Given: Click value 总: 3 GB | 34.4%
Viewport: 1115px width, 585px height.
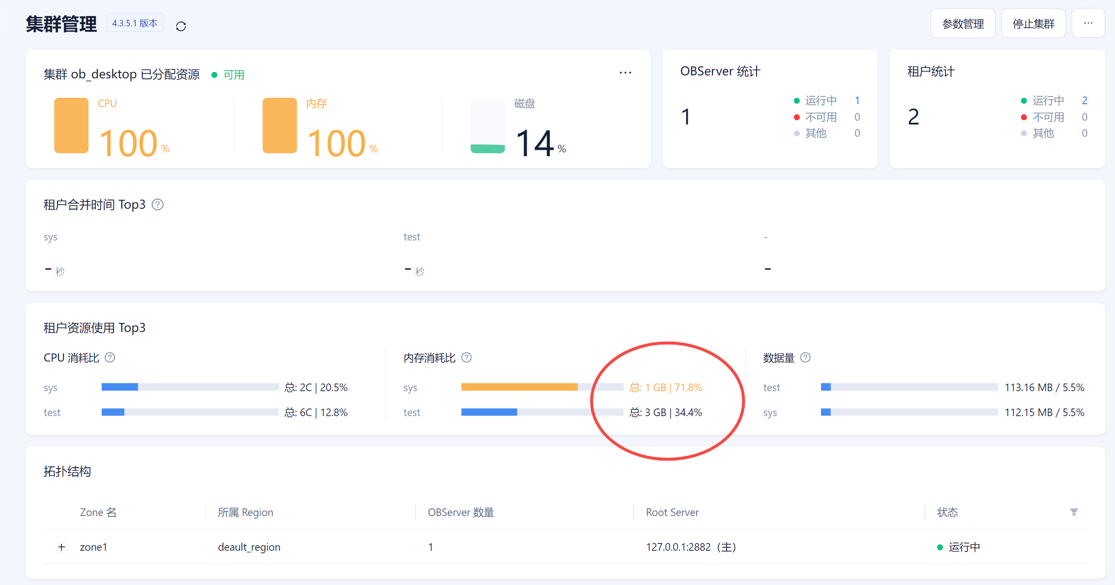Looking at the screenshot, I should [666, 412].
